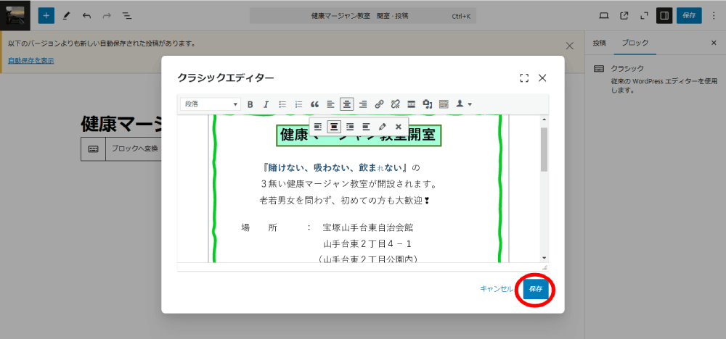
Task: Insert a Read More tag
Action: 411,104
